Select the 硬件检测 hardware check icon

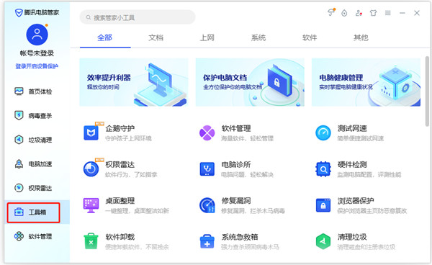coord(323,169)
